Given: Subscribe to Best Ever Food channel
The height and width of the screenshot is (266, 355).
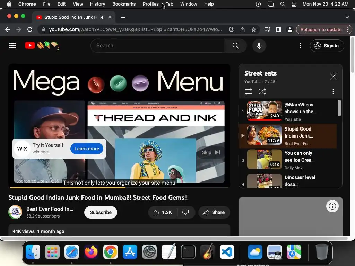Looking at the screenshot, I should (x=101, y=212).
